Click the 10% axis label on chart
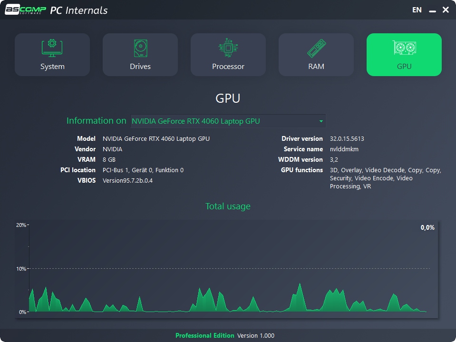This screenshot has height=342, width=456. (21, 269)
